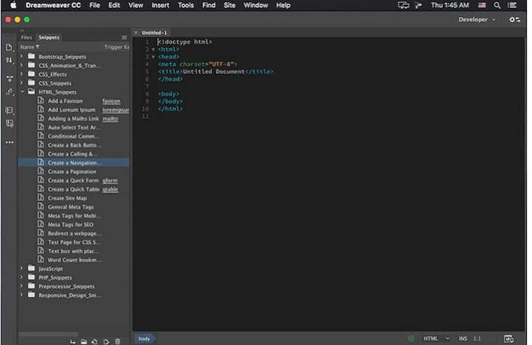Open Spotlight search in the menu bar

click(497, 6)
